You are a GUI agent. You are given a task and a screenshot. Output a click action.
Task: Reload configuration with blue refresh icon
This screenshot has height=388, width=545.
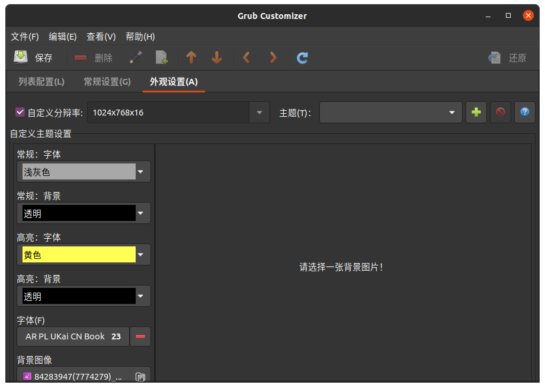302,57
